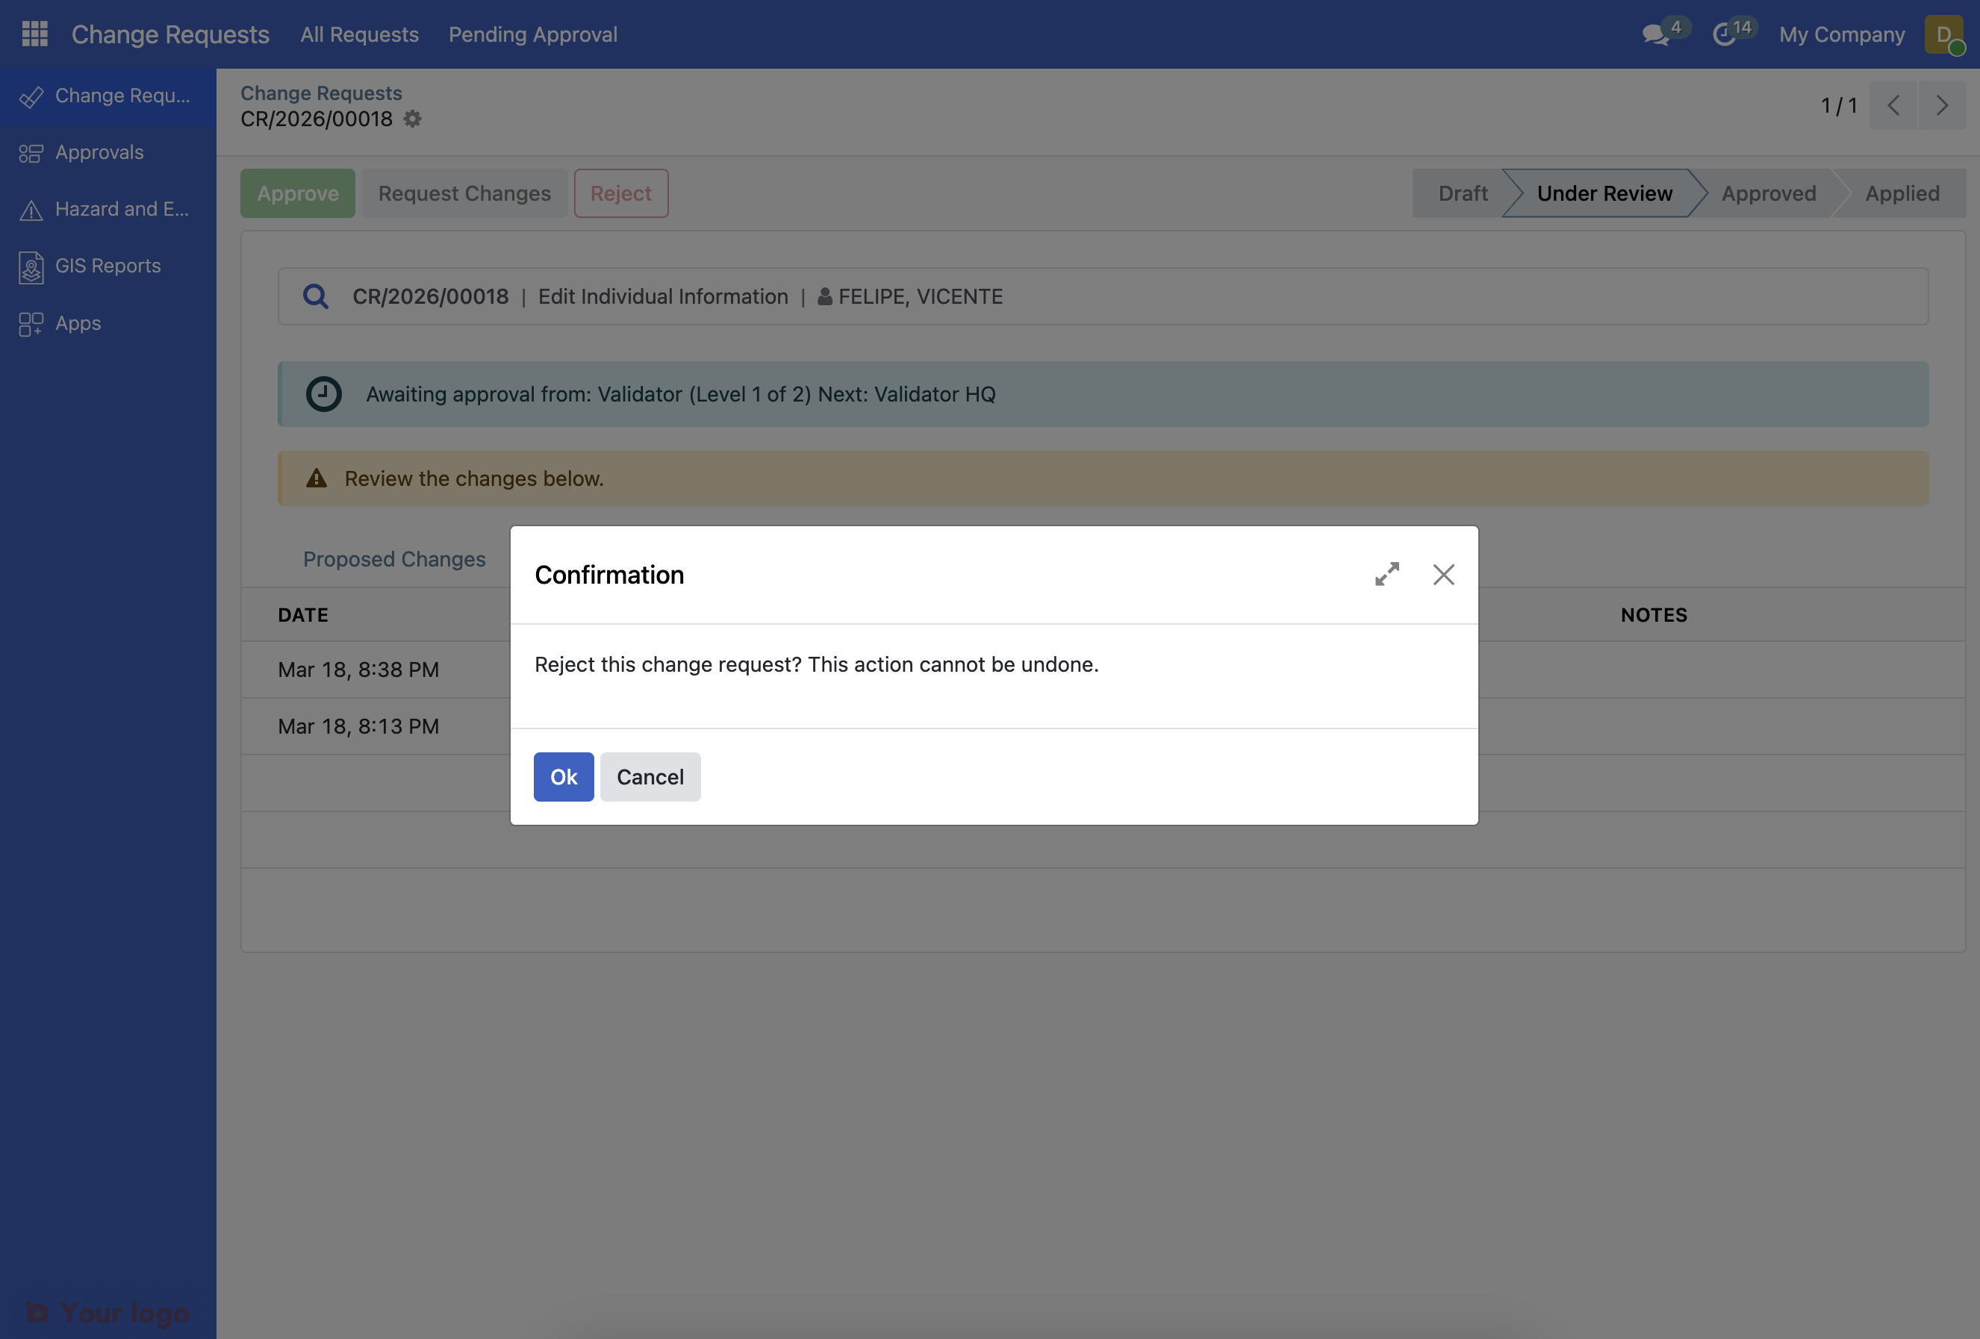This screenshot has width=1980, height=1339.
Task: Click the red Reject button
Action: (x=621, y=194)
